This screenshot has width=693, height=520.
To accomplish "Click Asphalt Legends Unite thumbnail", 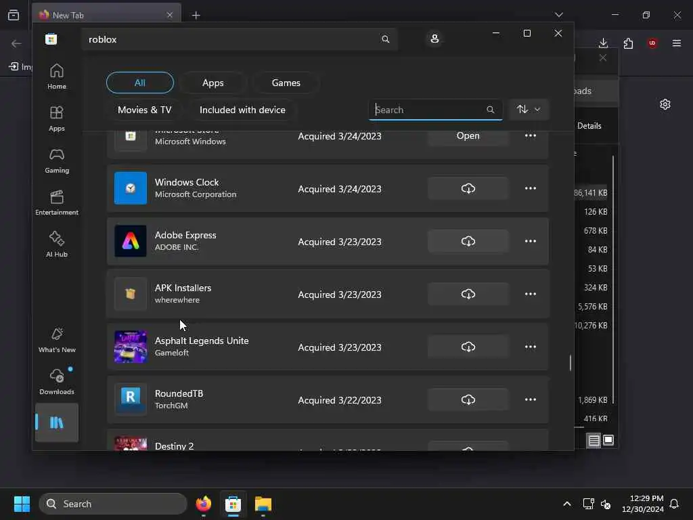I will [x=131, y=347].
